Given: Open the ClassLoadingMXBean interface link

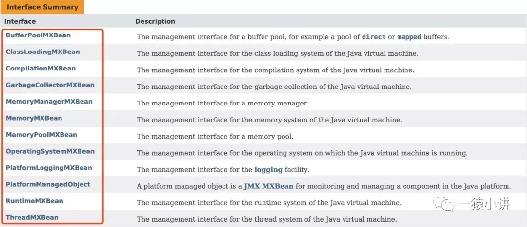Looking at the screenshot, I should [x=42, y=52].
